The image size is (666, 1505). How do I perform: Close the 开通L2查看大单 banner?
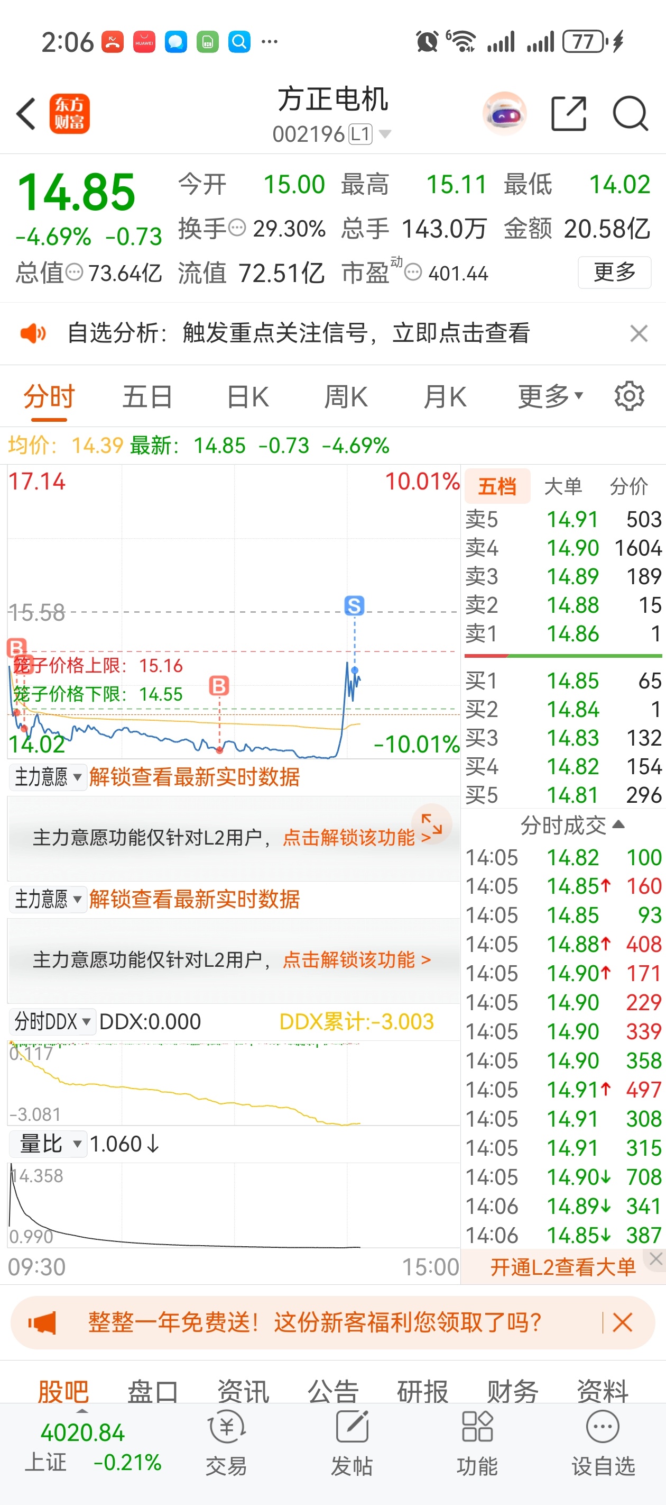pyautogui.click(x=655, y=1259)
